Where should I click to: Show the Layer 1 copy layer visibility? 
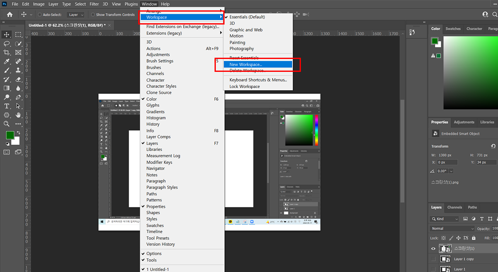(433, 259)
